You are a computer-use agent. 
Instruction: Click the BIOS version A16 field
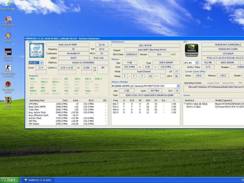coord(159,54)
